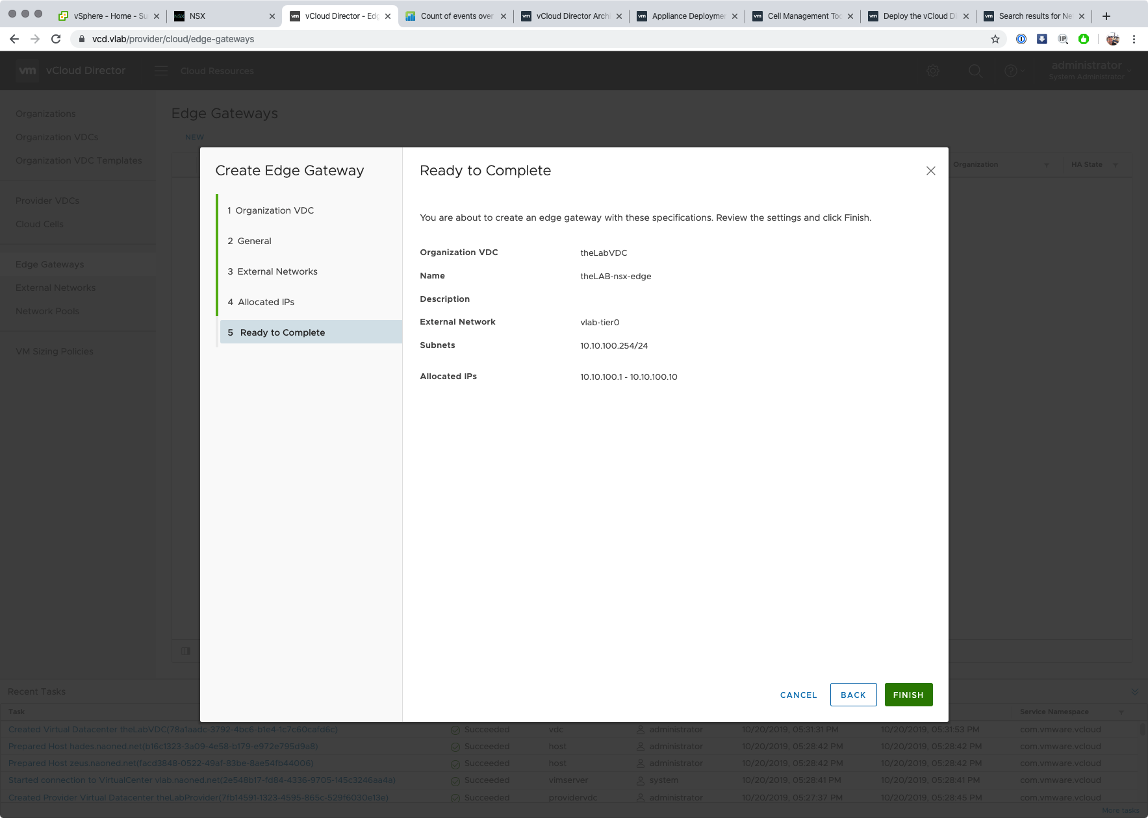Click the FINISH button in the wizard

point(908,695)
